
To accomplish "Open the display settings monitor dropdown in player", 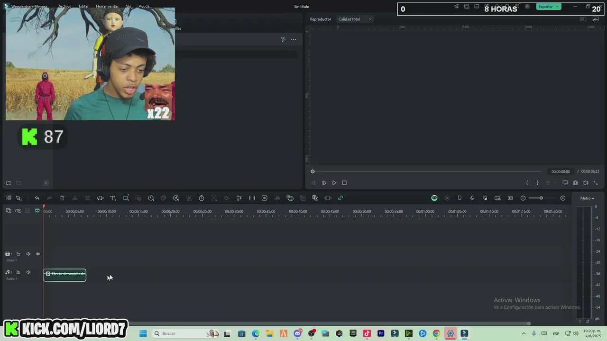I will [x=565, y=183].
